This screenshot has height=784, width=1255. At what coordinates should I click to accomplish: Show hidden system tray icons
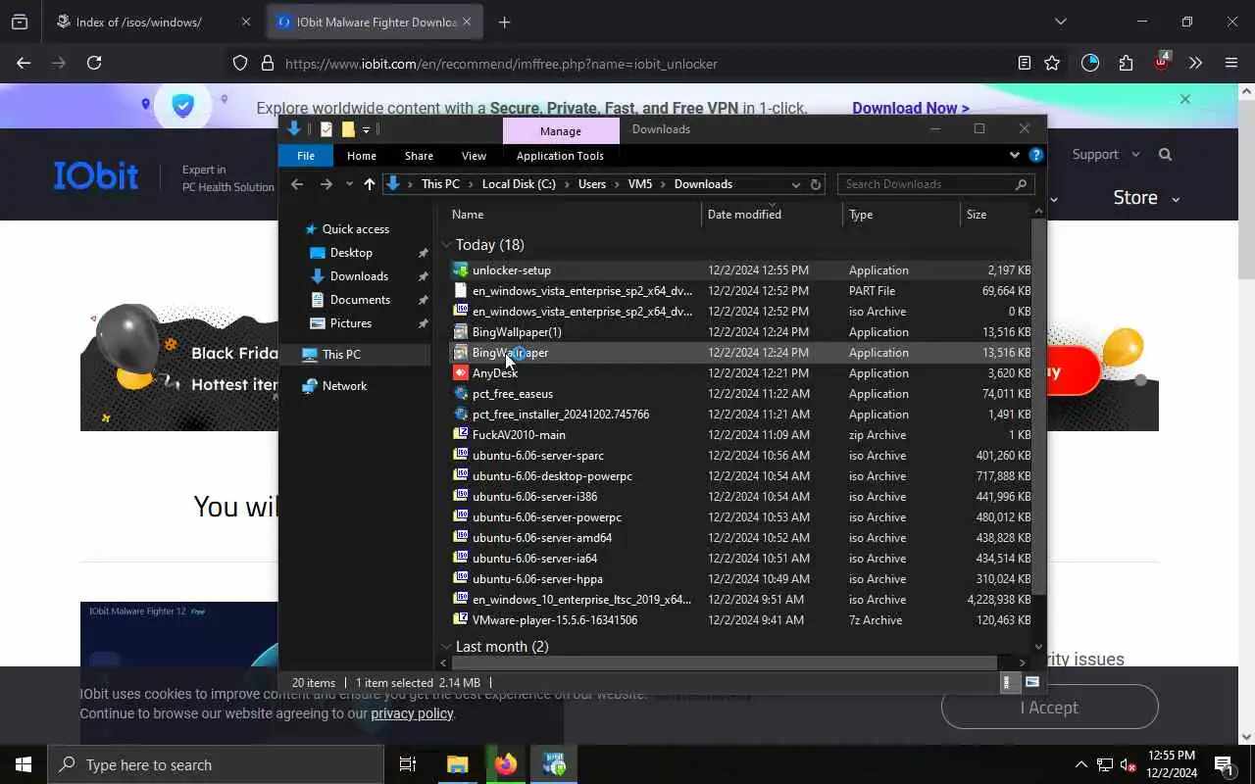click(x=1080, y=764)
